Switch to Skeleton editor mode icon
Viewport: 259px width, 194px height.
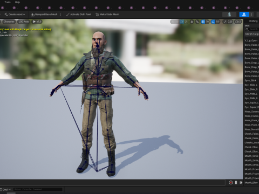[x=229, y=15]
